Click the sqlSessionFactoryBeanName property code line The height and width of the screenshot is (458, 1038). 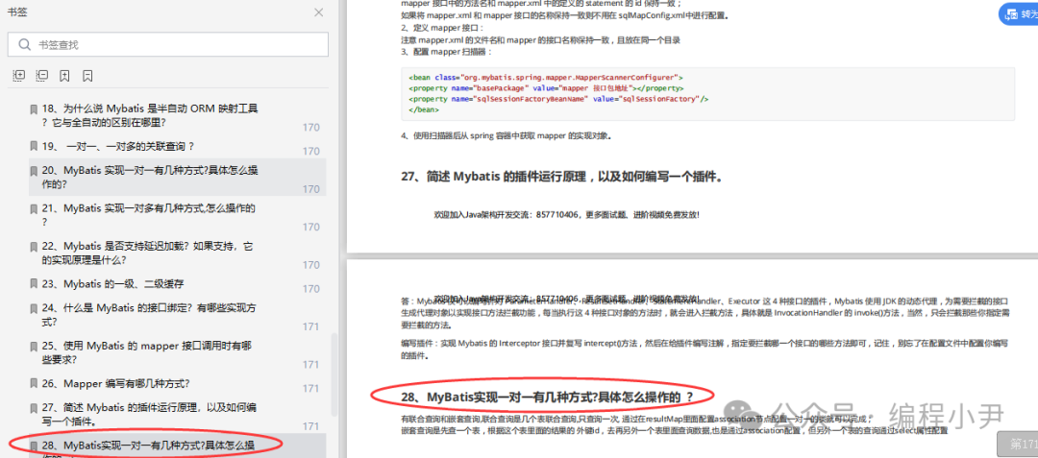558,99
